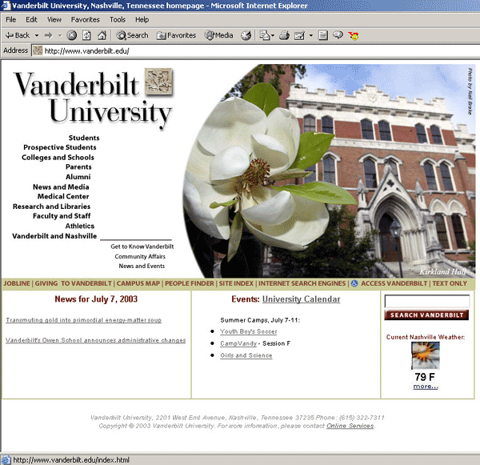The height and width of the screenshot is (465, 480).
Task: Go to Home via house icon
Action: coord(102,35)
